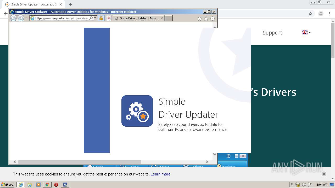Click the IE address bar URL field
This screenshot has height=188, width=335.
pyautogui.click(x=62, y=18)
